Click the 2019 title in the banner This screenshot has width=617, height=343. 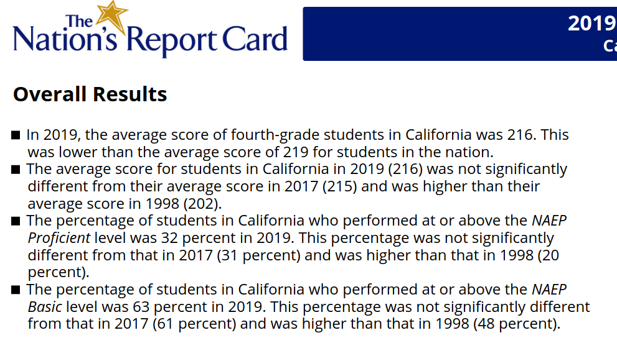point(591,24)
